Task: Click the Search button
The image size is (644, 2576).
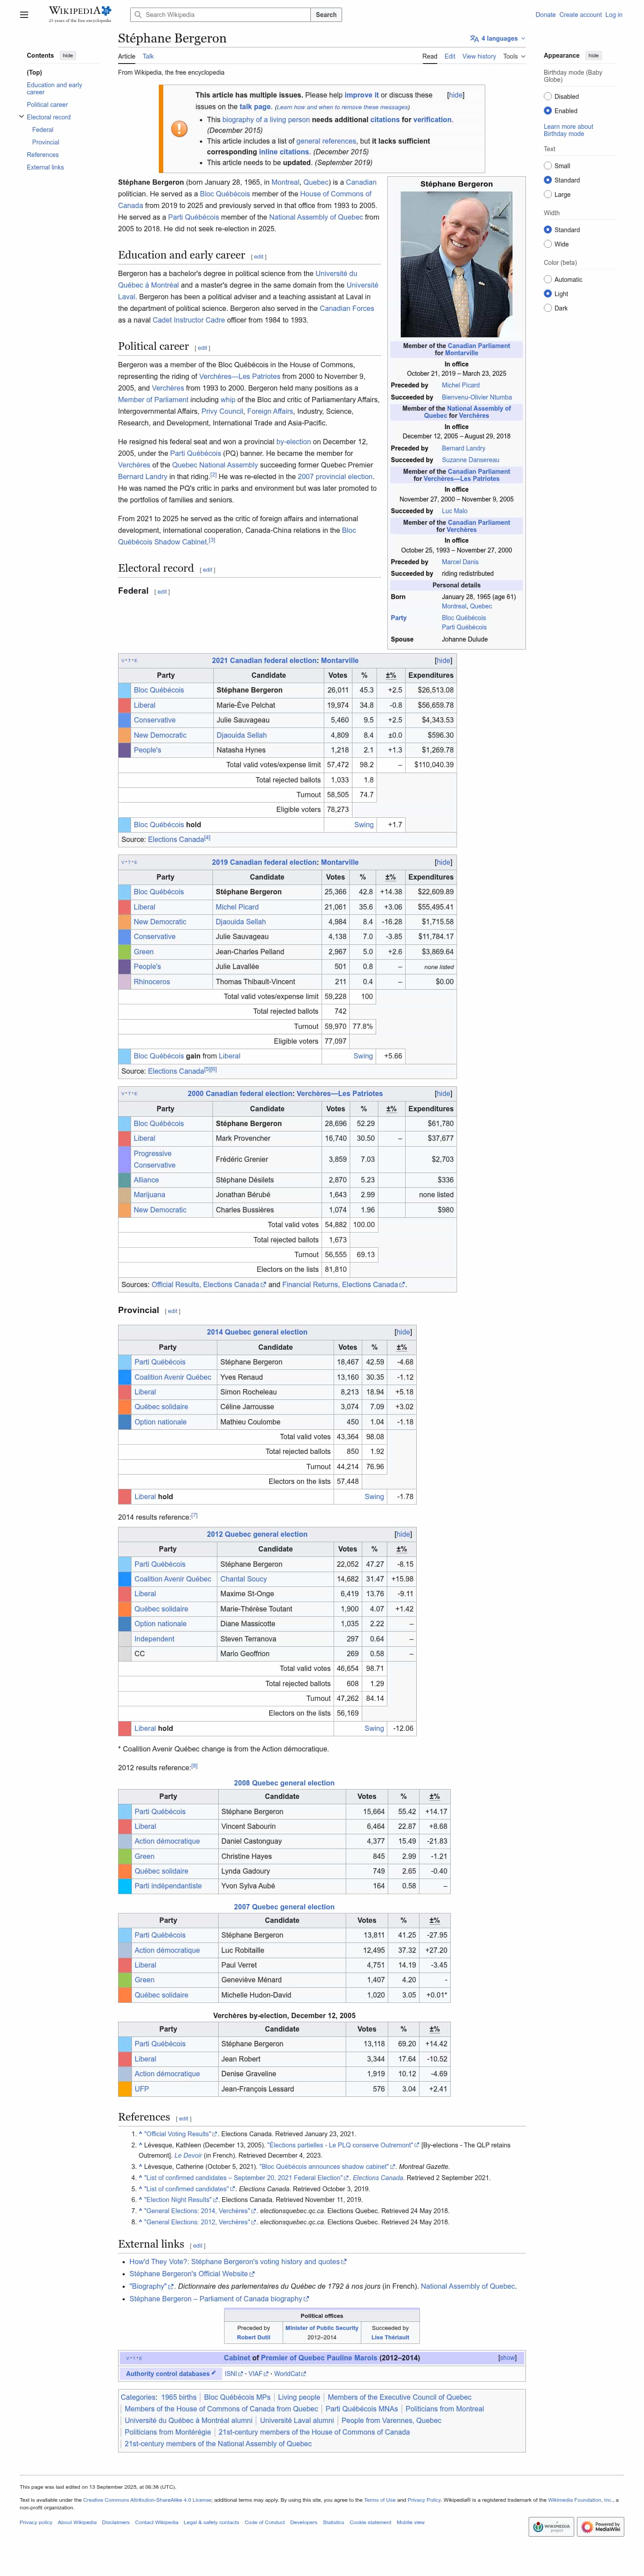Action: coord(326,15)
